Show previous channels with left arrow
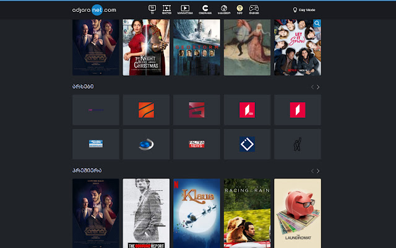 (312, 87)
